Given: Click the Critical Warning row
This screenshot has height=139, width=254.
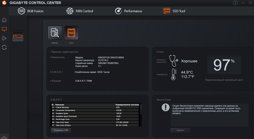Looking at the screenshot, I should (95, 107).
